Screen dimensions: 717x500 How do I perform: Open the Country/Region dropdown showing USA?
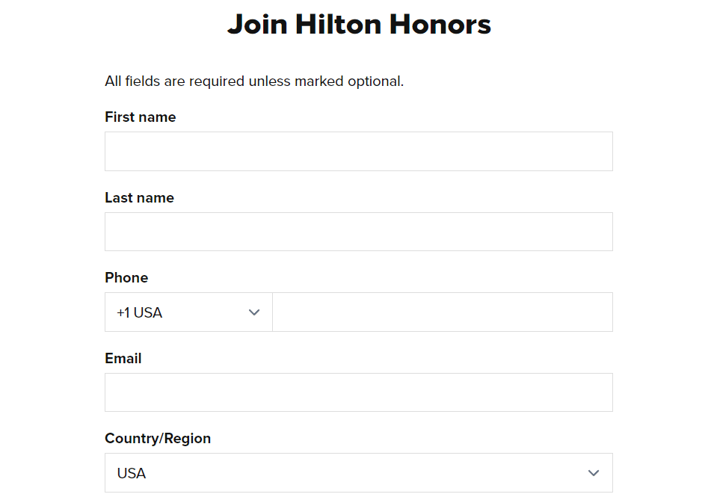pyautogui.click(x=359, y=472)
